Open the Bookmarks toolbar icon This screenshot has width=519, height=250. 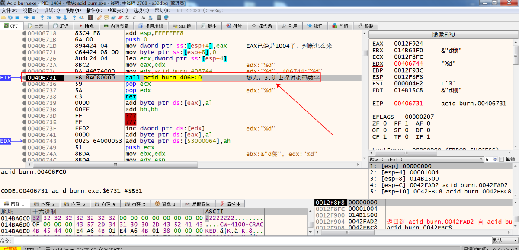pos(120,18)
